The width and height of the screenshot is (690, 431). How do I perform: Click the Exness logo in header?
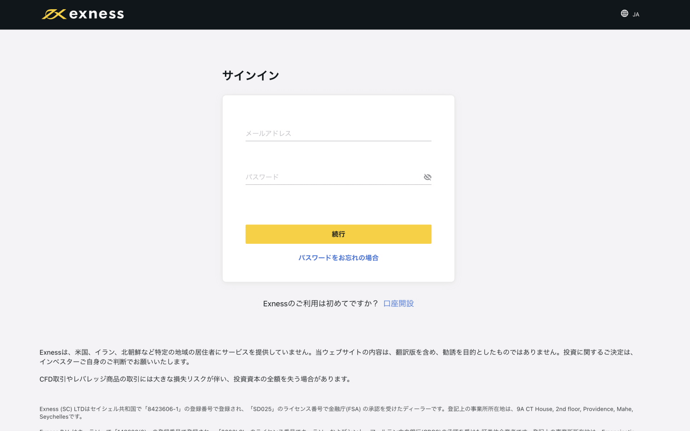coord(83,14)
